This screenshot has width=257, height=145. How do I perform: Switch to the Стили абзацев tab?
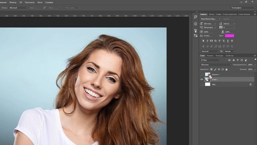coord(244,14)
